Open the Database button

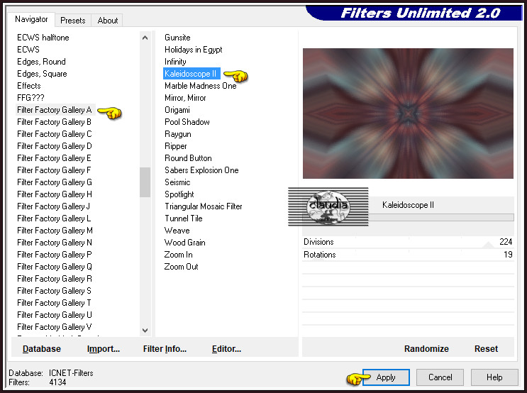point(42,348)
